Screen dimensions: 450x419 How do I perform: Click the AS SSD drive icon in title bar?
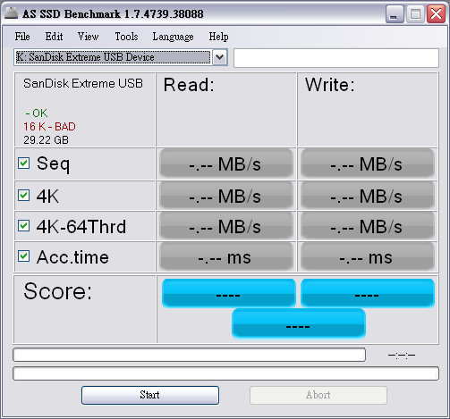coord(12,13)
